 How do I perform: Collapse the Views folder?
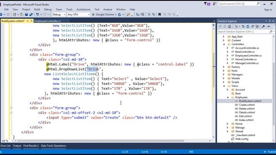(x=224, y=86)
